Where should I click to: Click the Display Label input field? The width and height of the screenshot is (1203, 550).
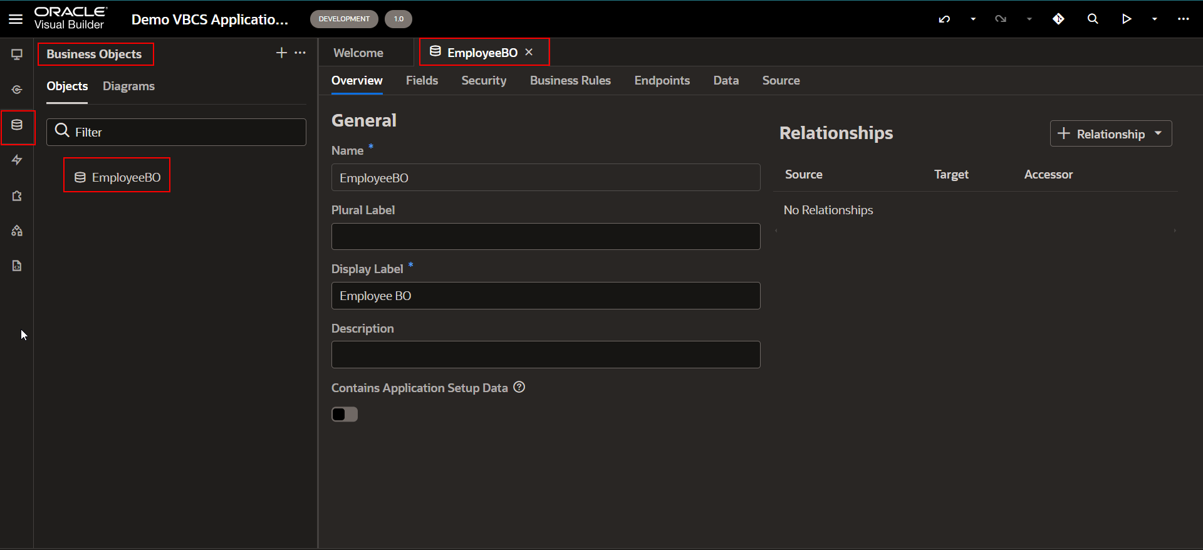point(546,296)
